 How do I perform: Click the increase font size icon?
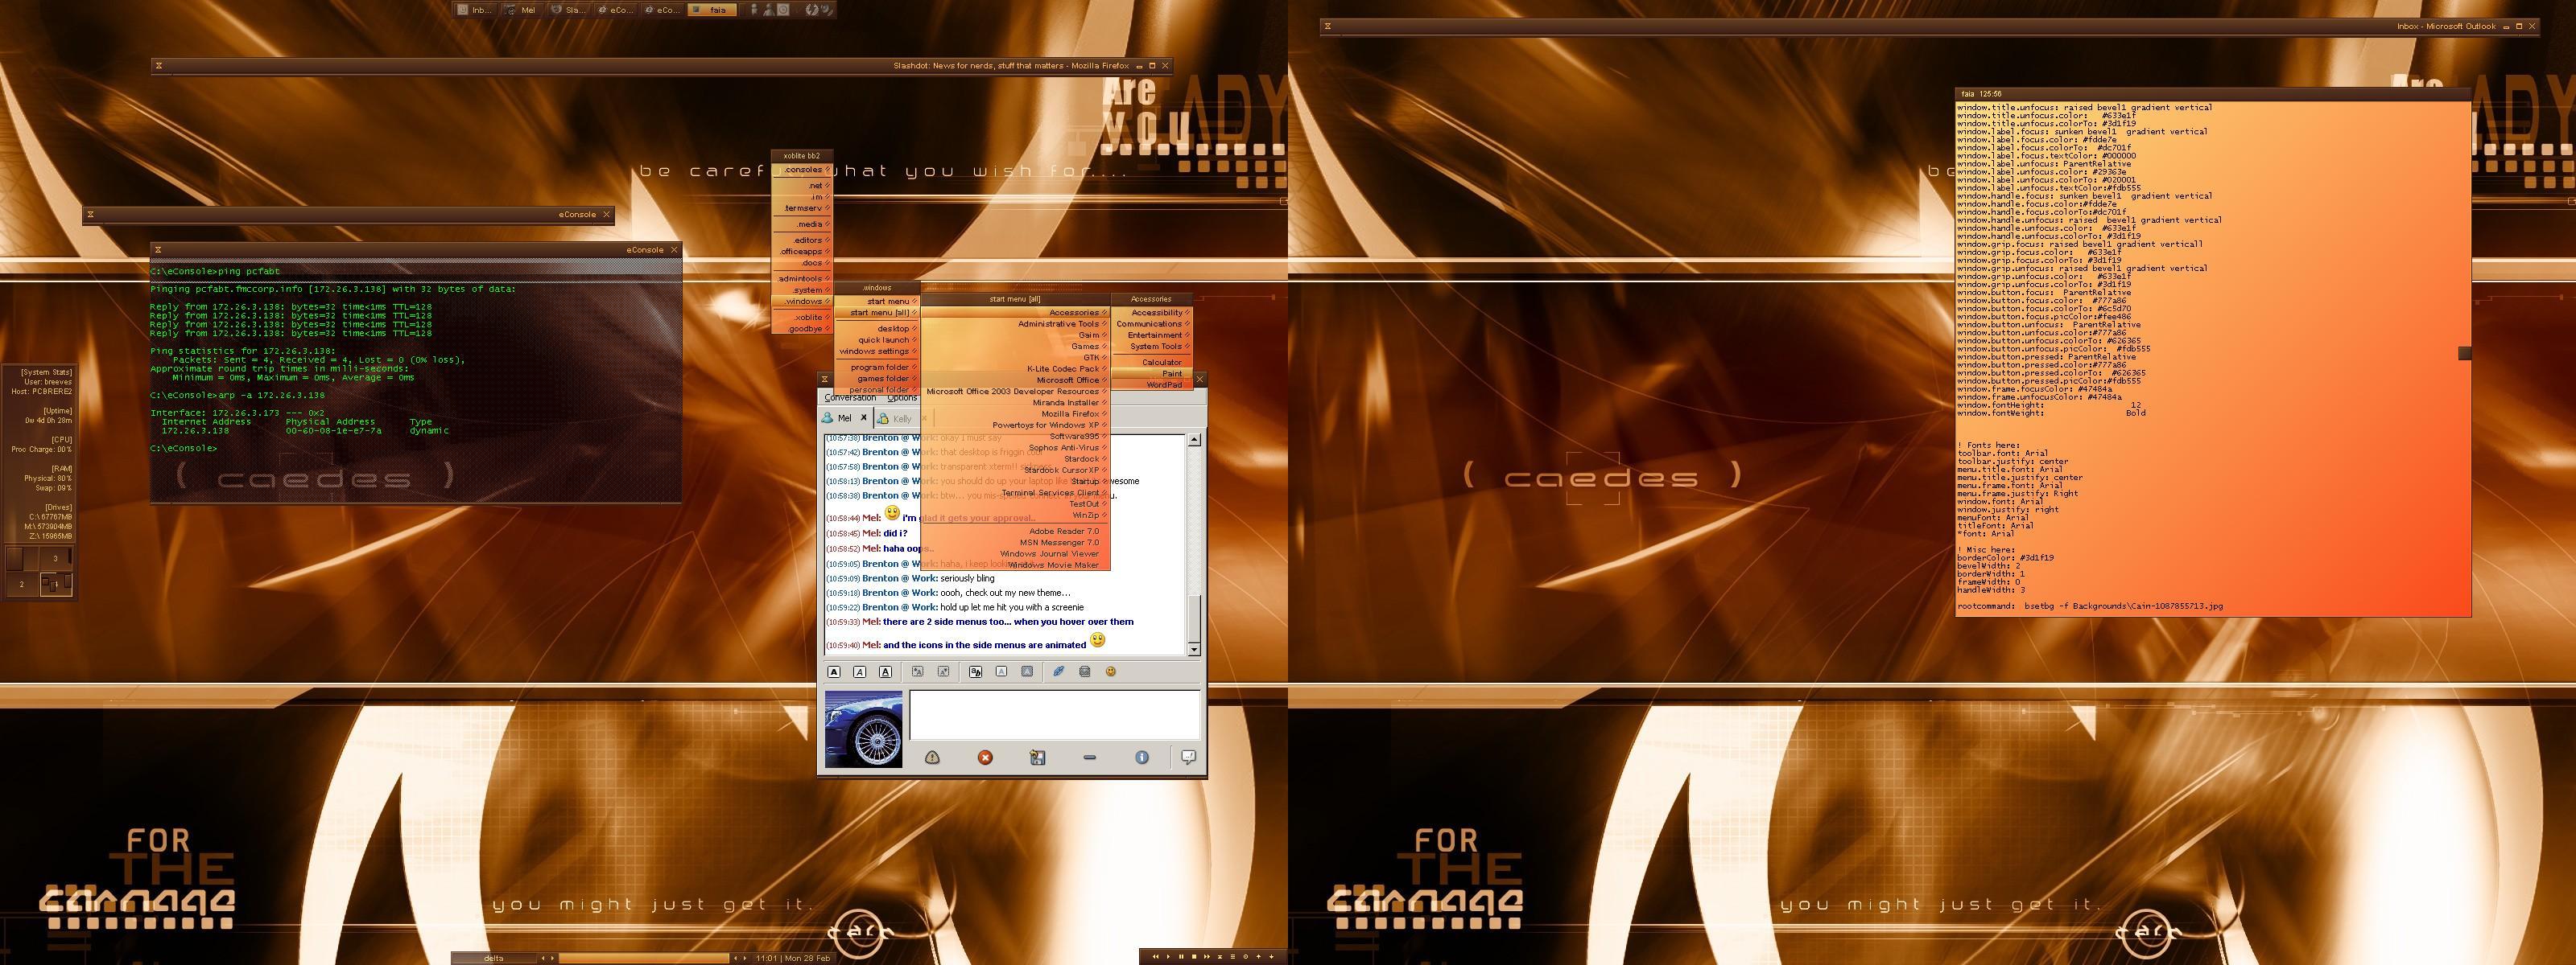(917, 672)
